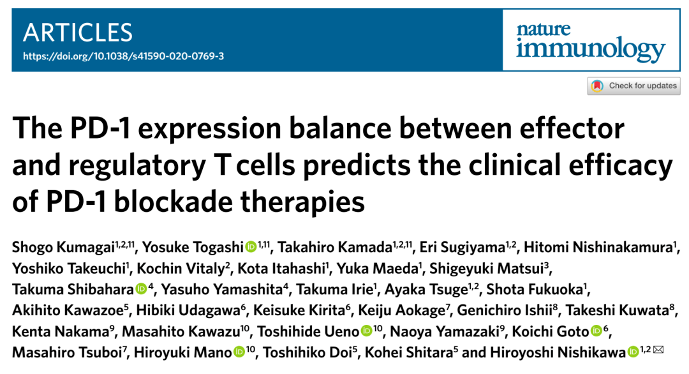Select author name Takahiro Kamada
Viewport: 689px width, 374px height.
click(x=334, y=248)
